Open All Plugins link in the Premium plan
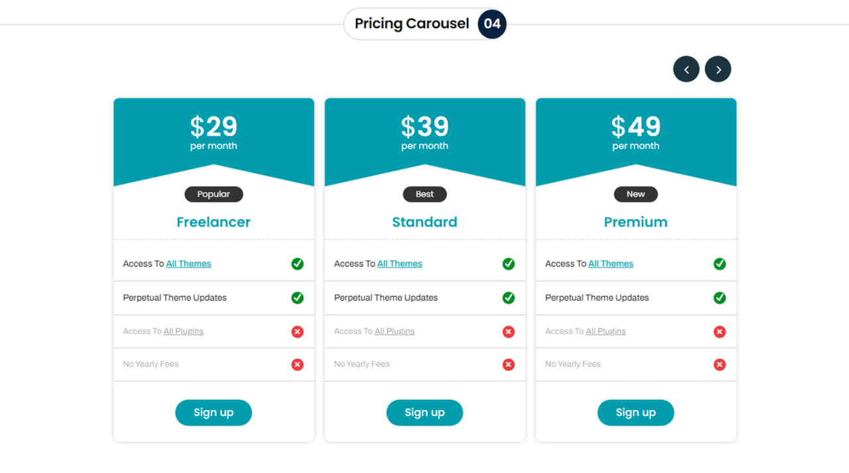Screen dimensions: 849x473 (x=606, y=331)
